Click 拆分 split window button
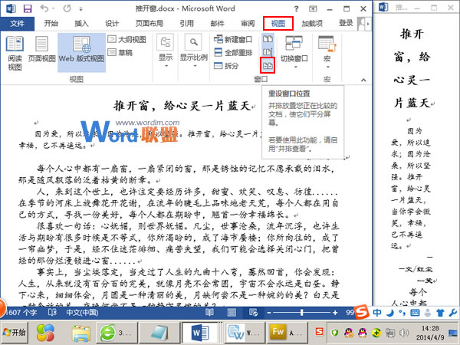This screenshot has width=460, height=345. pos(226,66)
